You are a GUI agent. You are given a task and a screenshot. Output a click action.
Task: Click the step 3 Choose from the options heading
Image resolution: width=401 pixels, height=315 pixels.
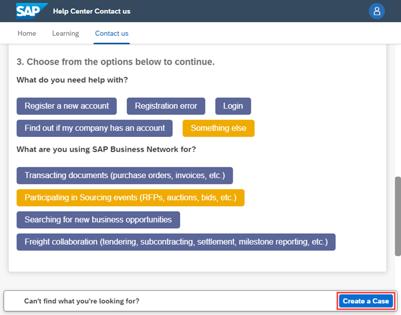pos(115,62)
